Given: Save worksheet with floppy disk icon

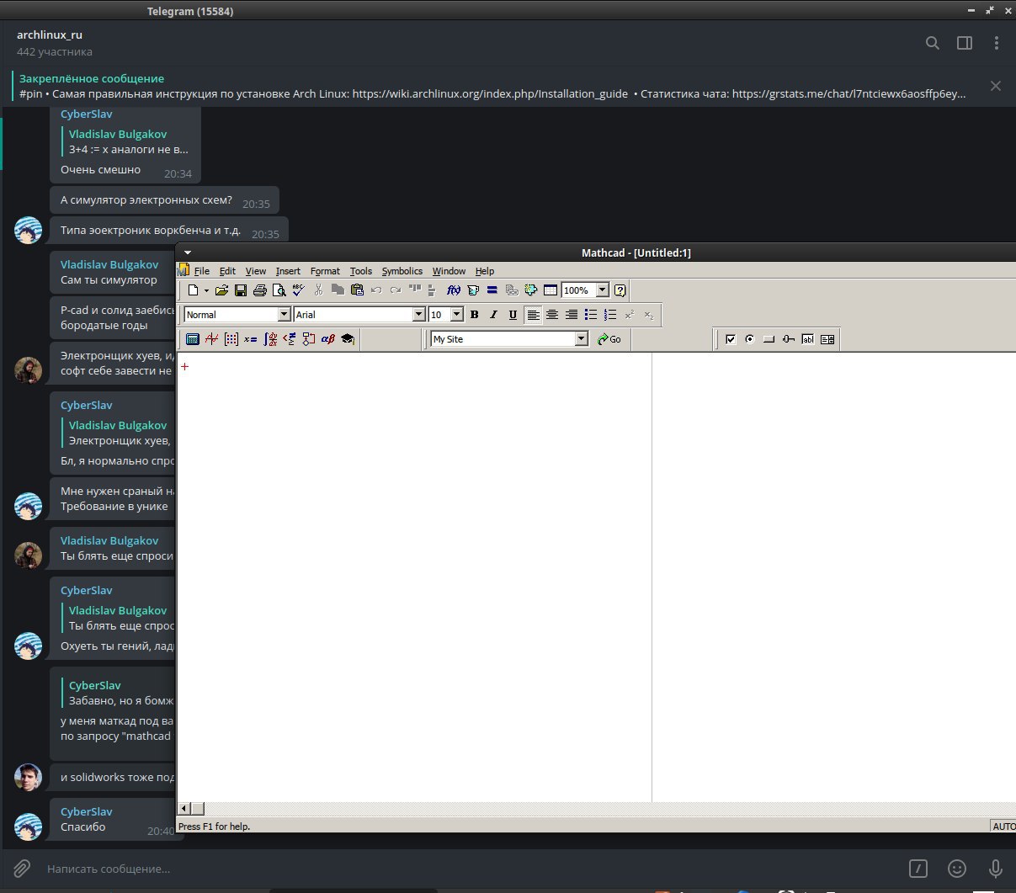Looking at the screenshot, I should 241,290.
